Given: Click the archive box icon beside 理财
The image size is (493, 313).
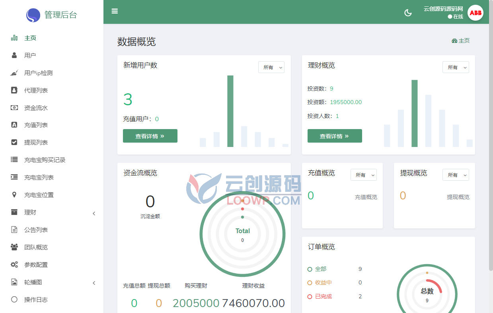Looking at the screenshot, I should point(14,212).
